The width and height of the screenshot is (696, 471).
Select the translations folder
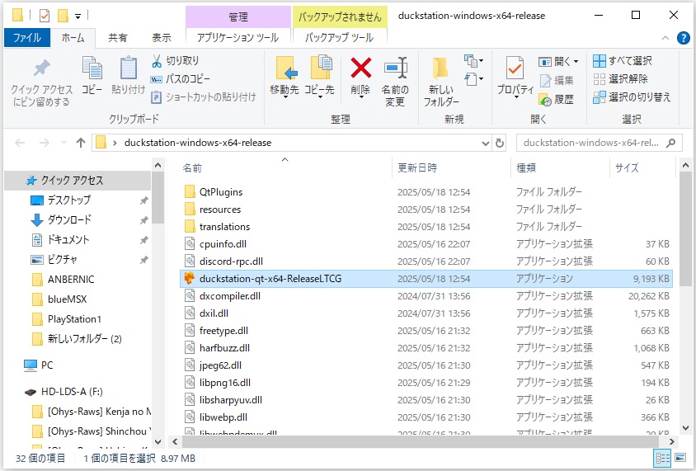click(224, 226)
